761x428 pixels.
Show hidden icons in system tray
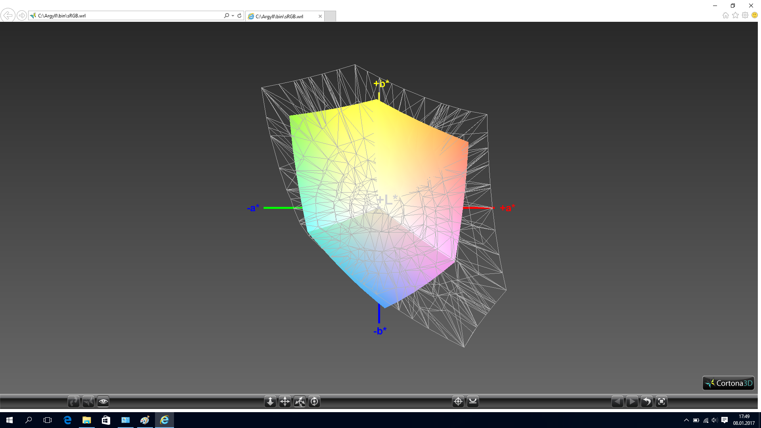pos(686,420)
